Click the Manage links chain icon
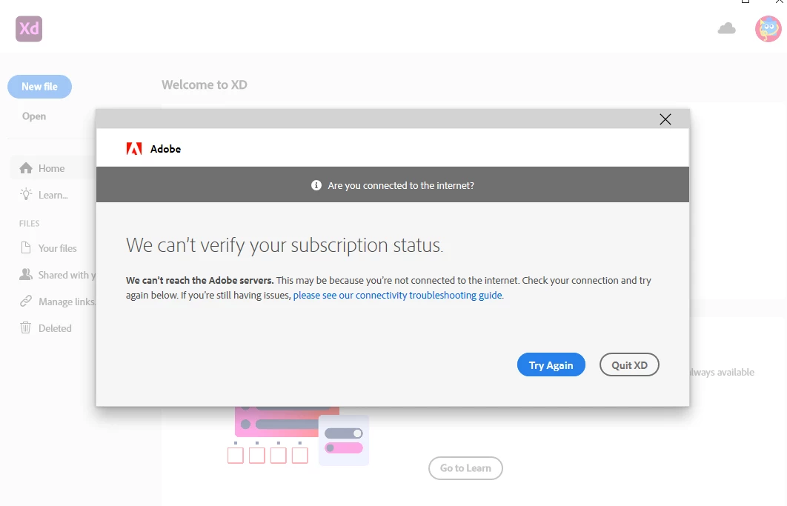 [26, 302]
